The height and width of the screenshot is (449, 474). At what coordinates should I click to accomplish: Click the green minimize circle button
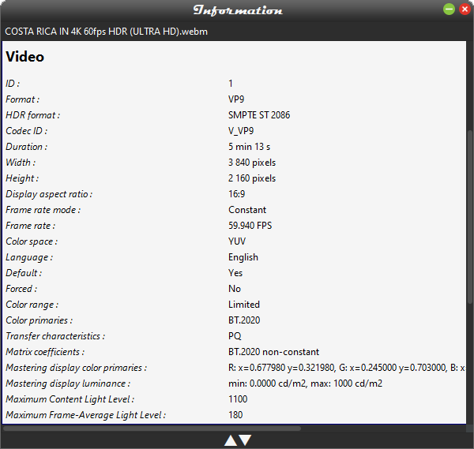coord(449,9)
